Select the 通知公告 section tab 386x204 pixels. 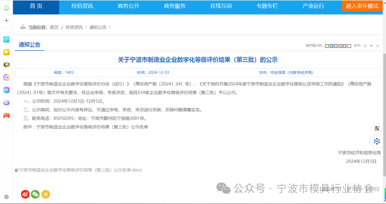tap(30, 45)
